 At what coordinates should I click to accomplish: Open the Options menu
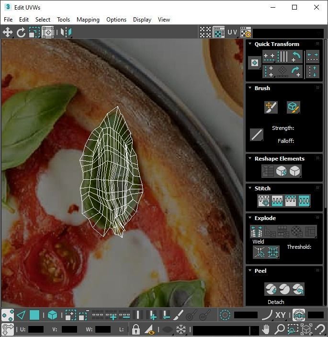116,20
